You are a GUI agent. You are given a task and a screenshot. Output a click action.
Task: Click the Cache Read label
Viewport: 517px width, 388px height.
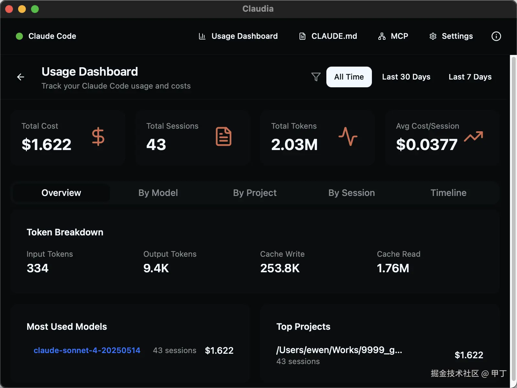pyautogui.click(x=399, y=254)
